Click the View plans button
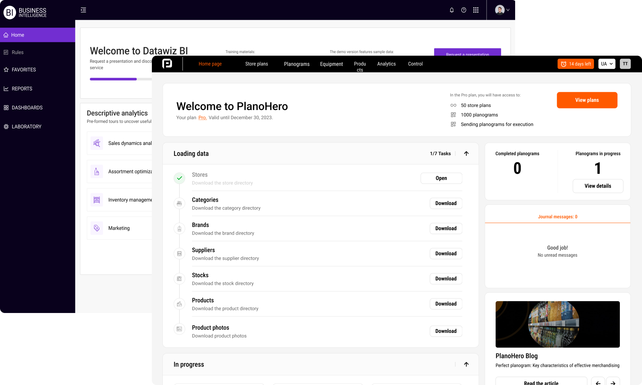This screenshot has width=642, height=385. click(x=587, y=100)
